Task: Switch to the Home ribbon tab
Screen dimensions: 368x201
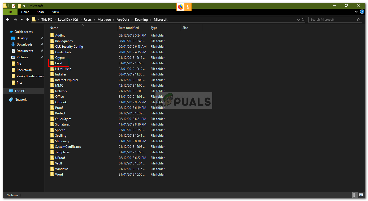Action: tap(25, 12)
